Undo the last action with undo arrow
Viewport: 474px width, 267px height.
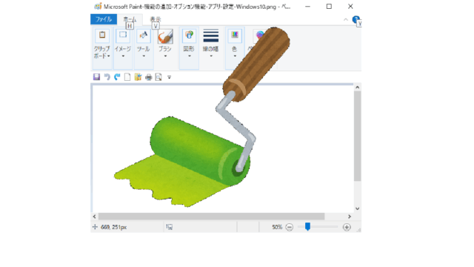(x=107, y=77)
